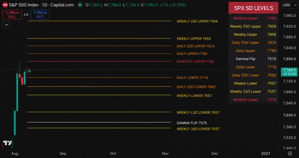Viewport: 299px width, 158px height.
Task: Click the WEEKLY 2SD LOWER 7557 chart label
Action: point(198,129)
